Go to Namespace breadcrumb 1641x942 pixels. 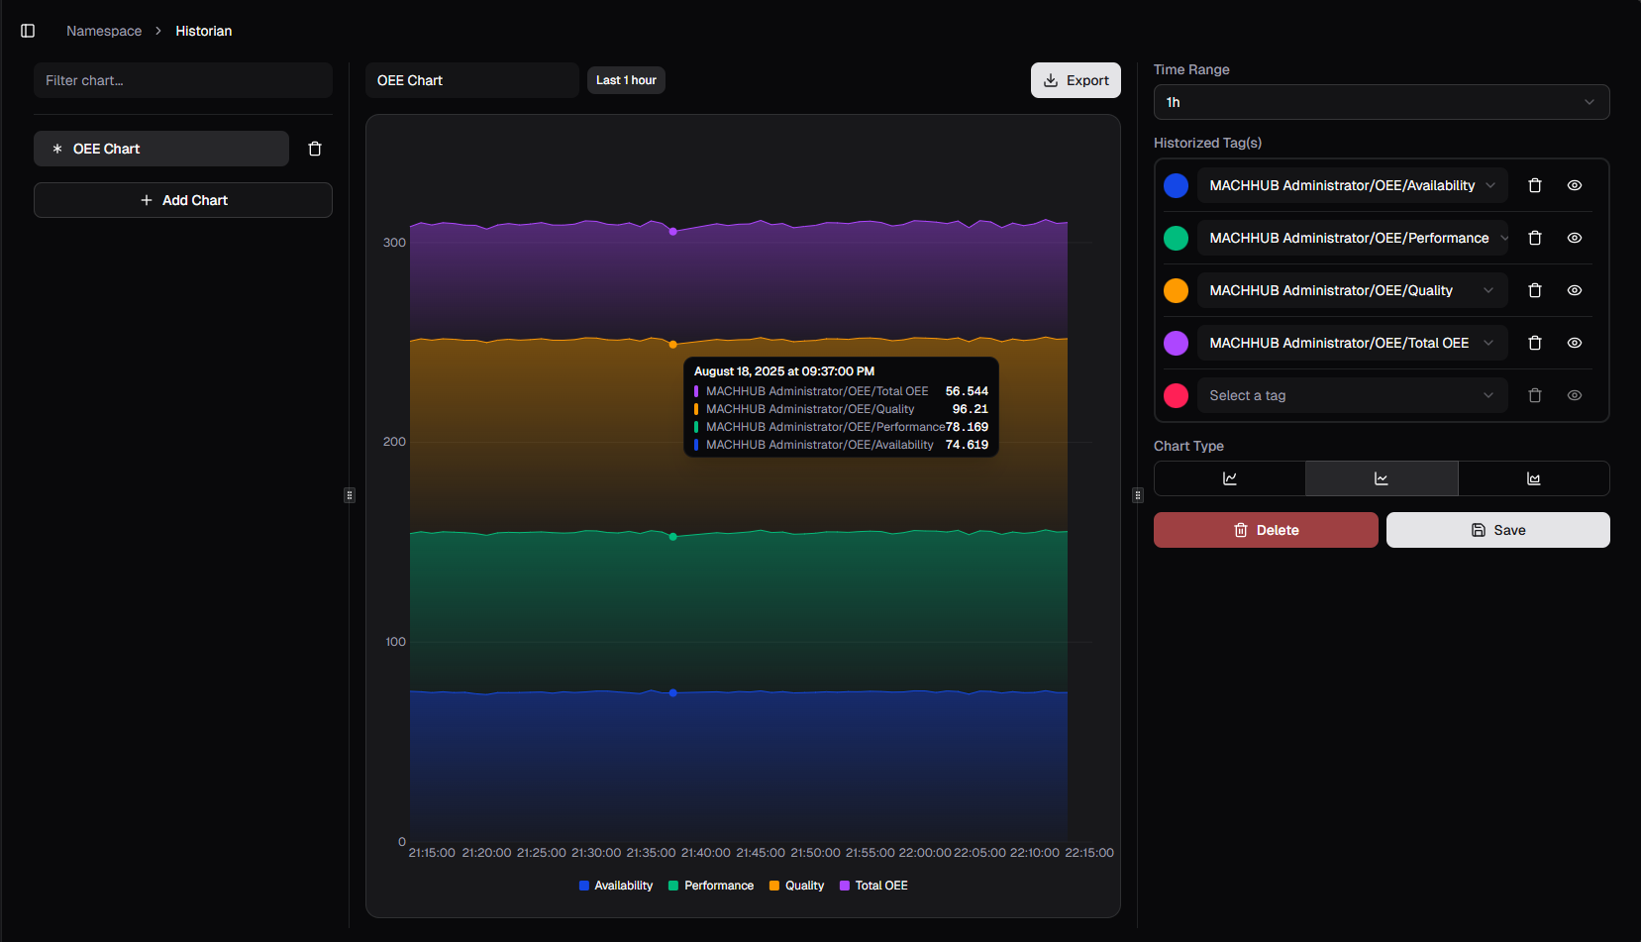(x=104, y=31)
